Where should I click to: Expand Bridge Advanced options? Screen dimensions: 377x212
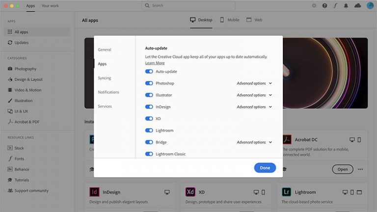254,142
